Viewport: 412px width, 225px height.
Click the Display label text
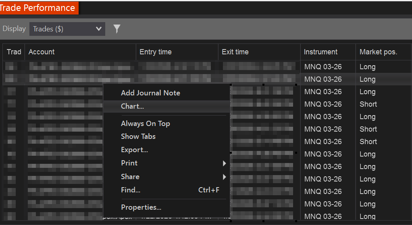point(14,29)
